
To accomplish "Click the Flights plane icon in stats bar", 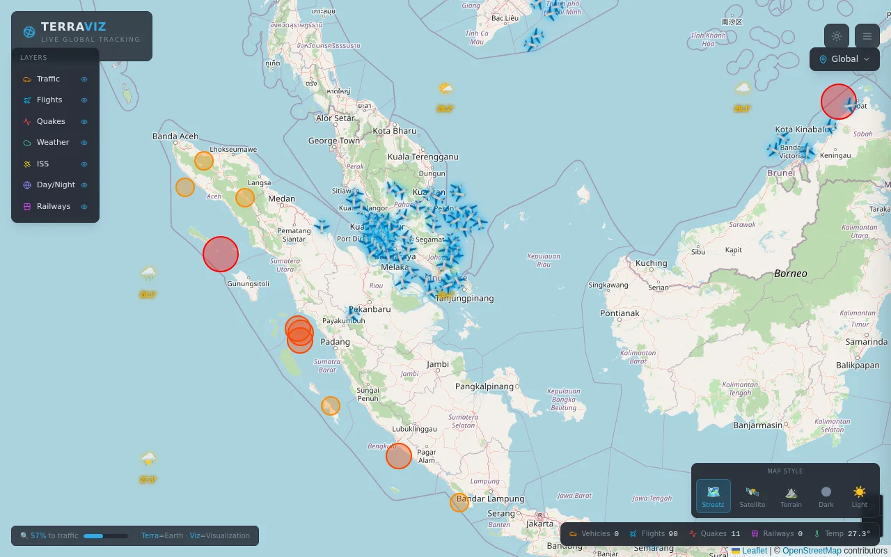I will [633, 534].
